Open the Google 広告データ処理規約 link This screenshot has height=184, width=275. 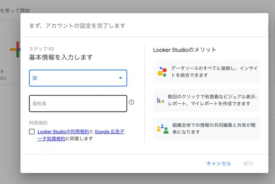109,131
